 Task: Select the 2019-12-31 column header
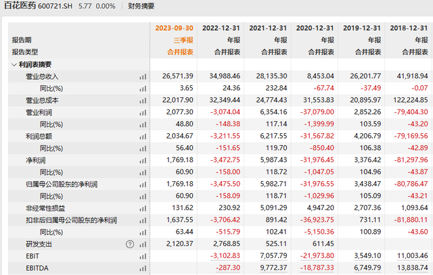[x=362, y=28]
